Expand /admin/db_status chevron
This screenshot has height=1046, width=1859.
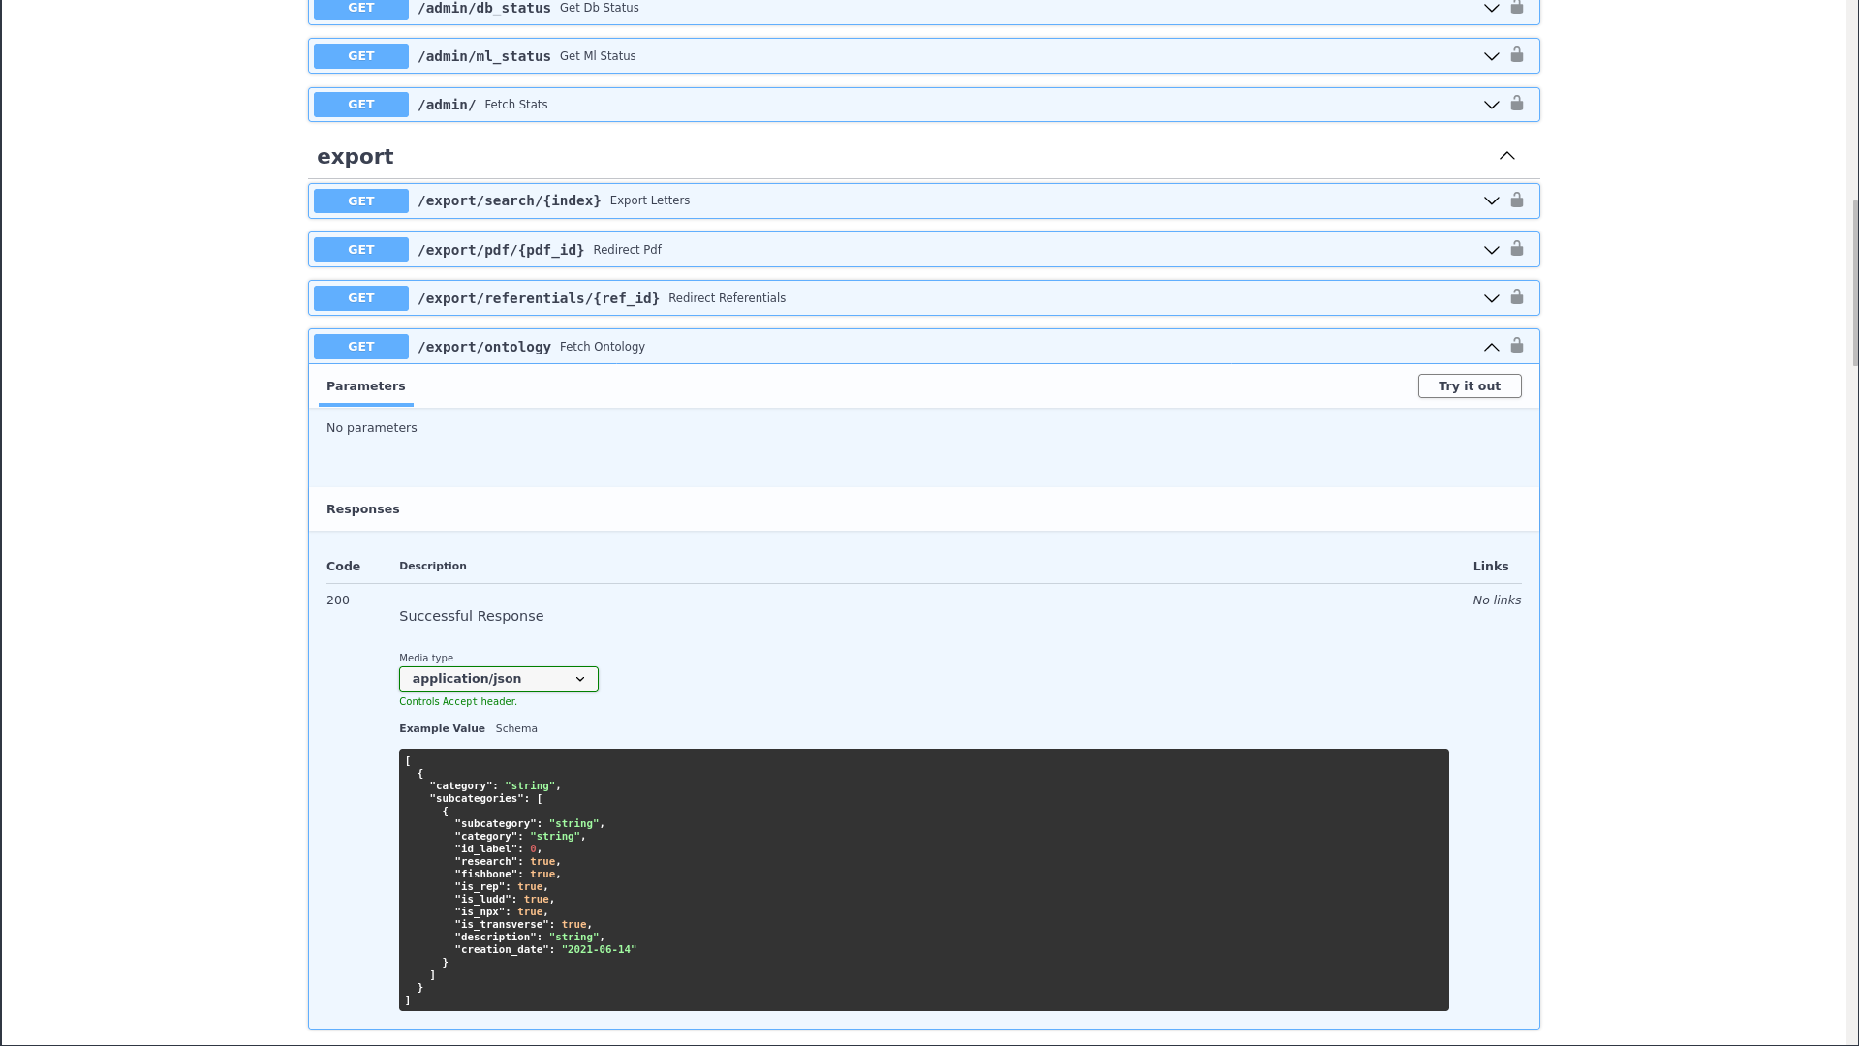click(1492, 8)
